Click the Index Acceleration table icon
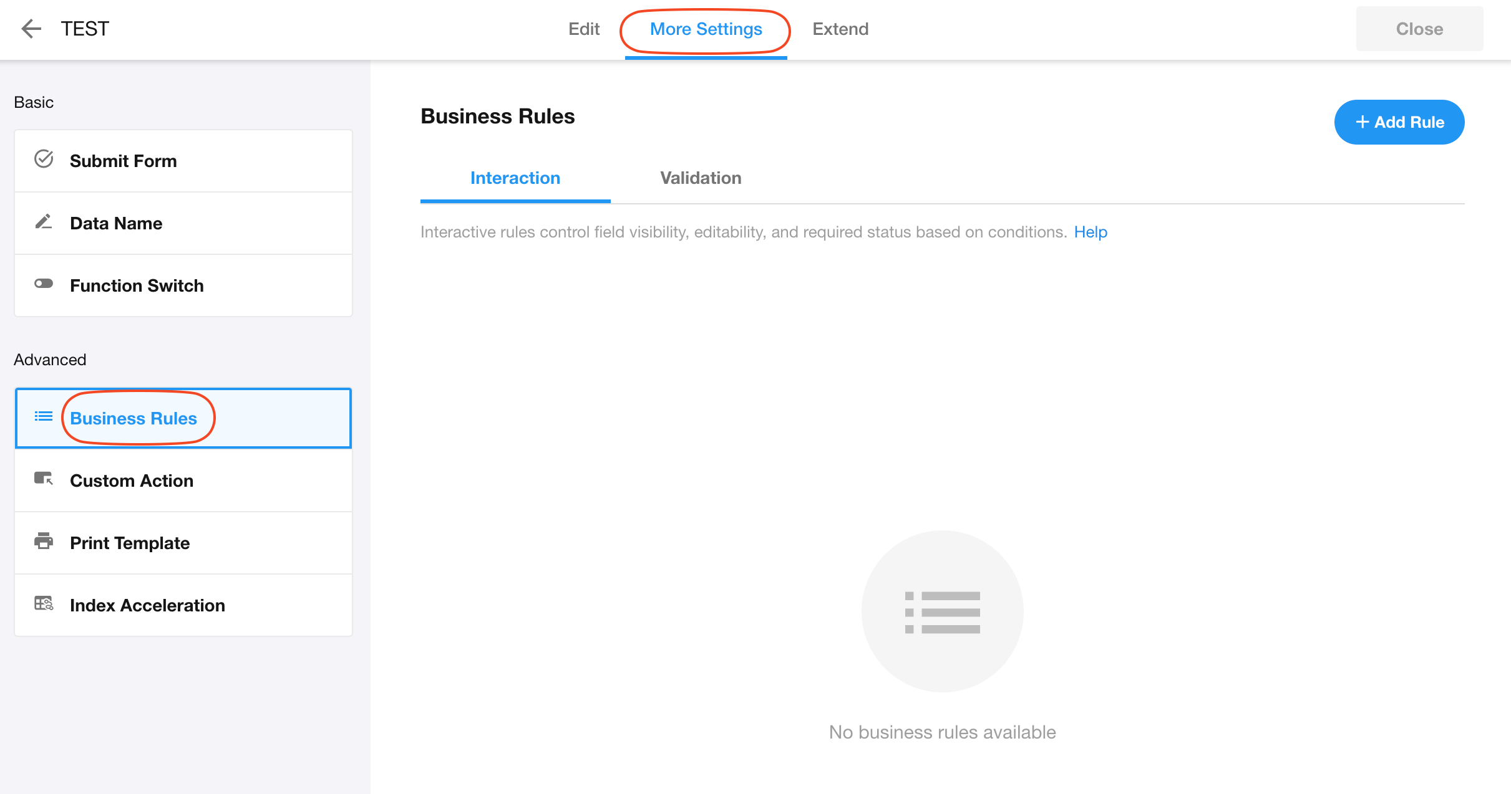Viewport: 1511px width, 794px height. pos(44,604)
